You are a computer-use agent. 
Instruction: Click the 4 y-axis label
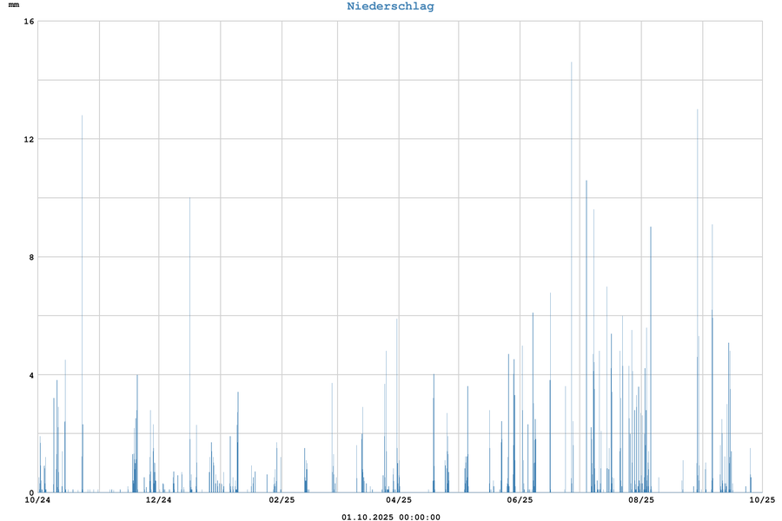coord(30,375)
